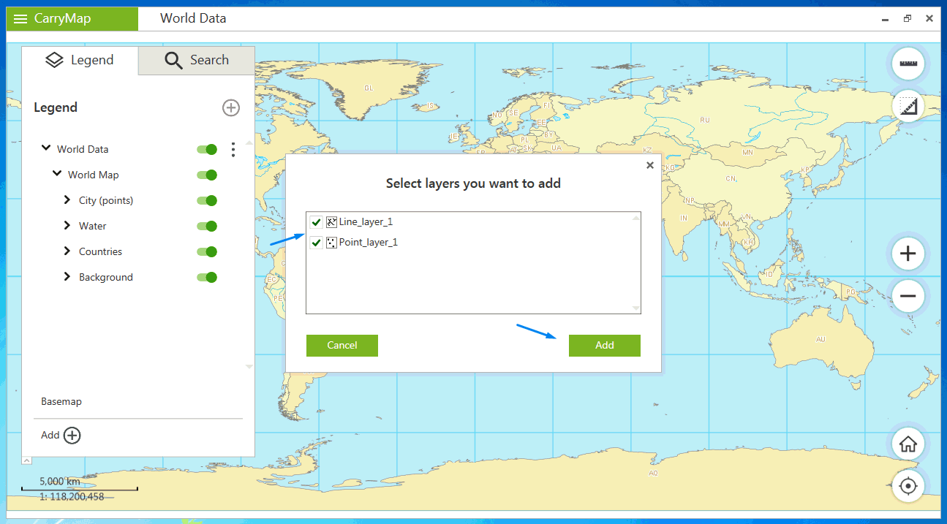The width and height of the screenshot is (947, 524).
Task: Select the area measurement tool
Action: click(908, 107)
